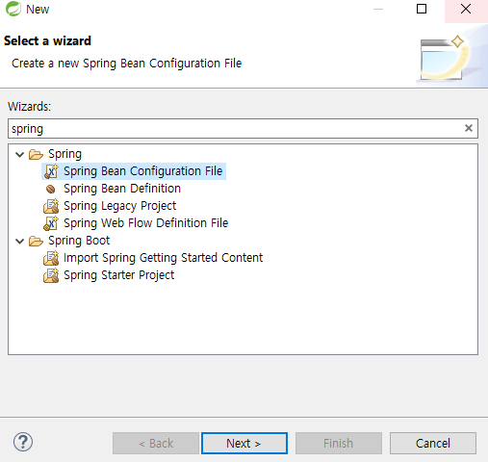Click the Import Spring Getting Started Content icon
Image resolution: width=488 pixels, height=462 pixels.
click(x=51, y=258)
